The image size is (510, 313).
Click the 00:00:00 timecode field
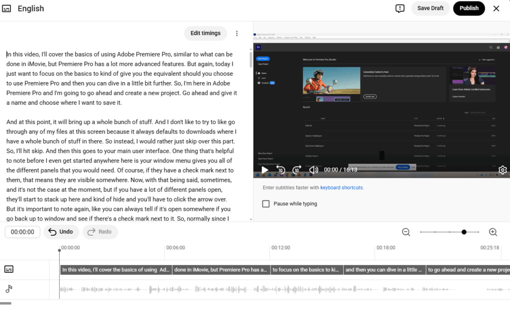[22, 232]
